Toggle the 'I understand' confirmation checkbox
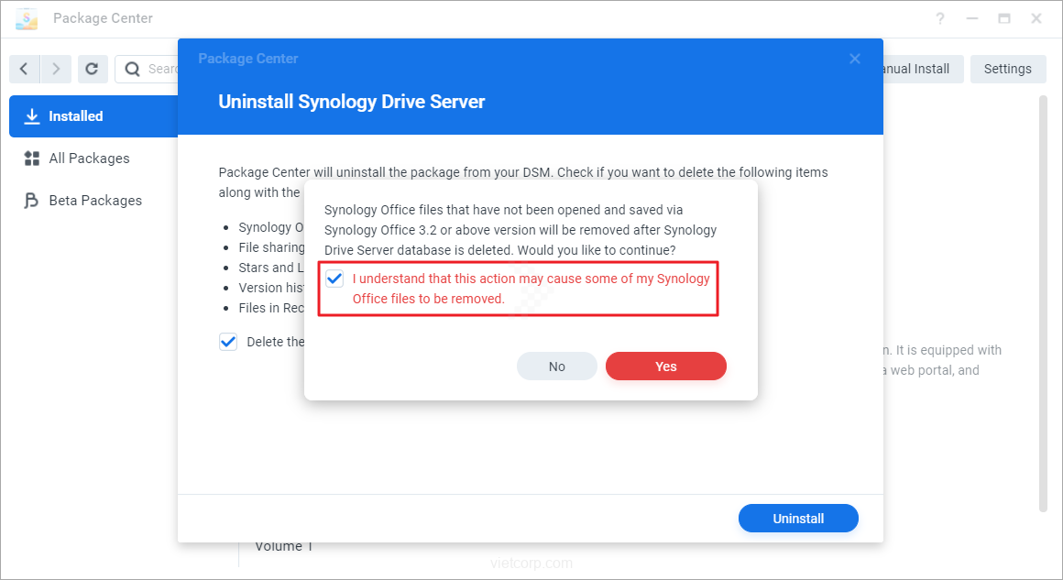Image resolution: width=1063 pixels, height=580 pixels. click(335, 279)
